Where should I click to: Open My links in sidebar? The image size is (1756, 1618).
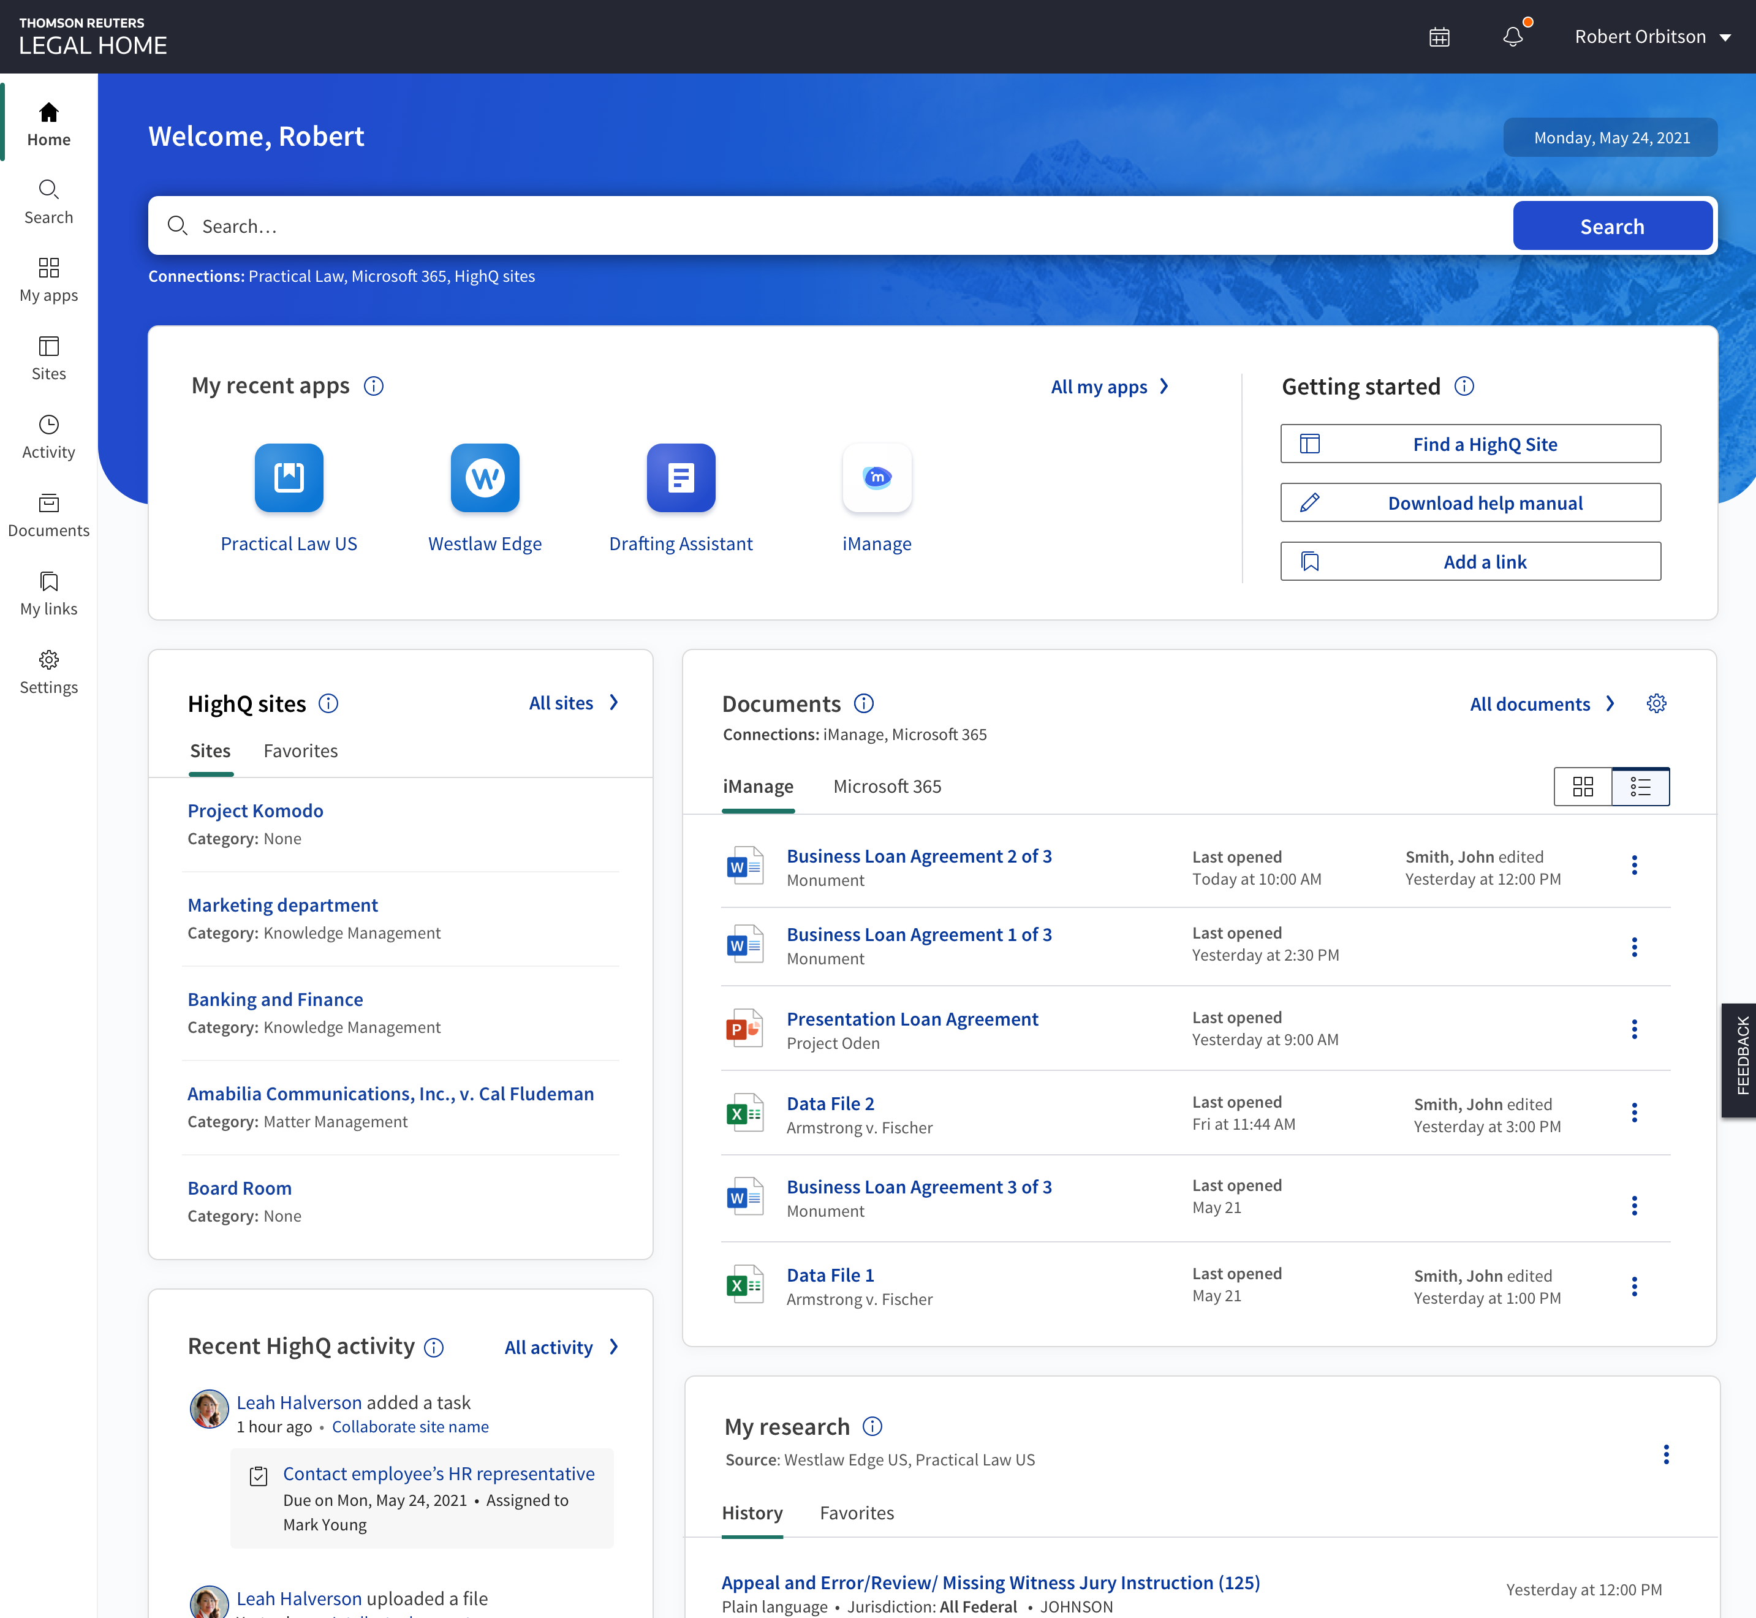(49, 594)
